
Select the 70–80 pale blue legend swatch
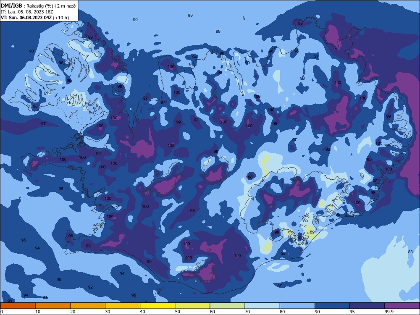[262, 306]
